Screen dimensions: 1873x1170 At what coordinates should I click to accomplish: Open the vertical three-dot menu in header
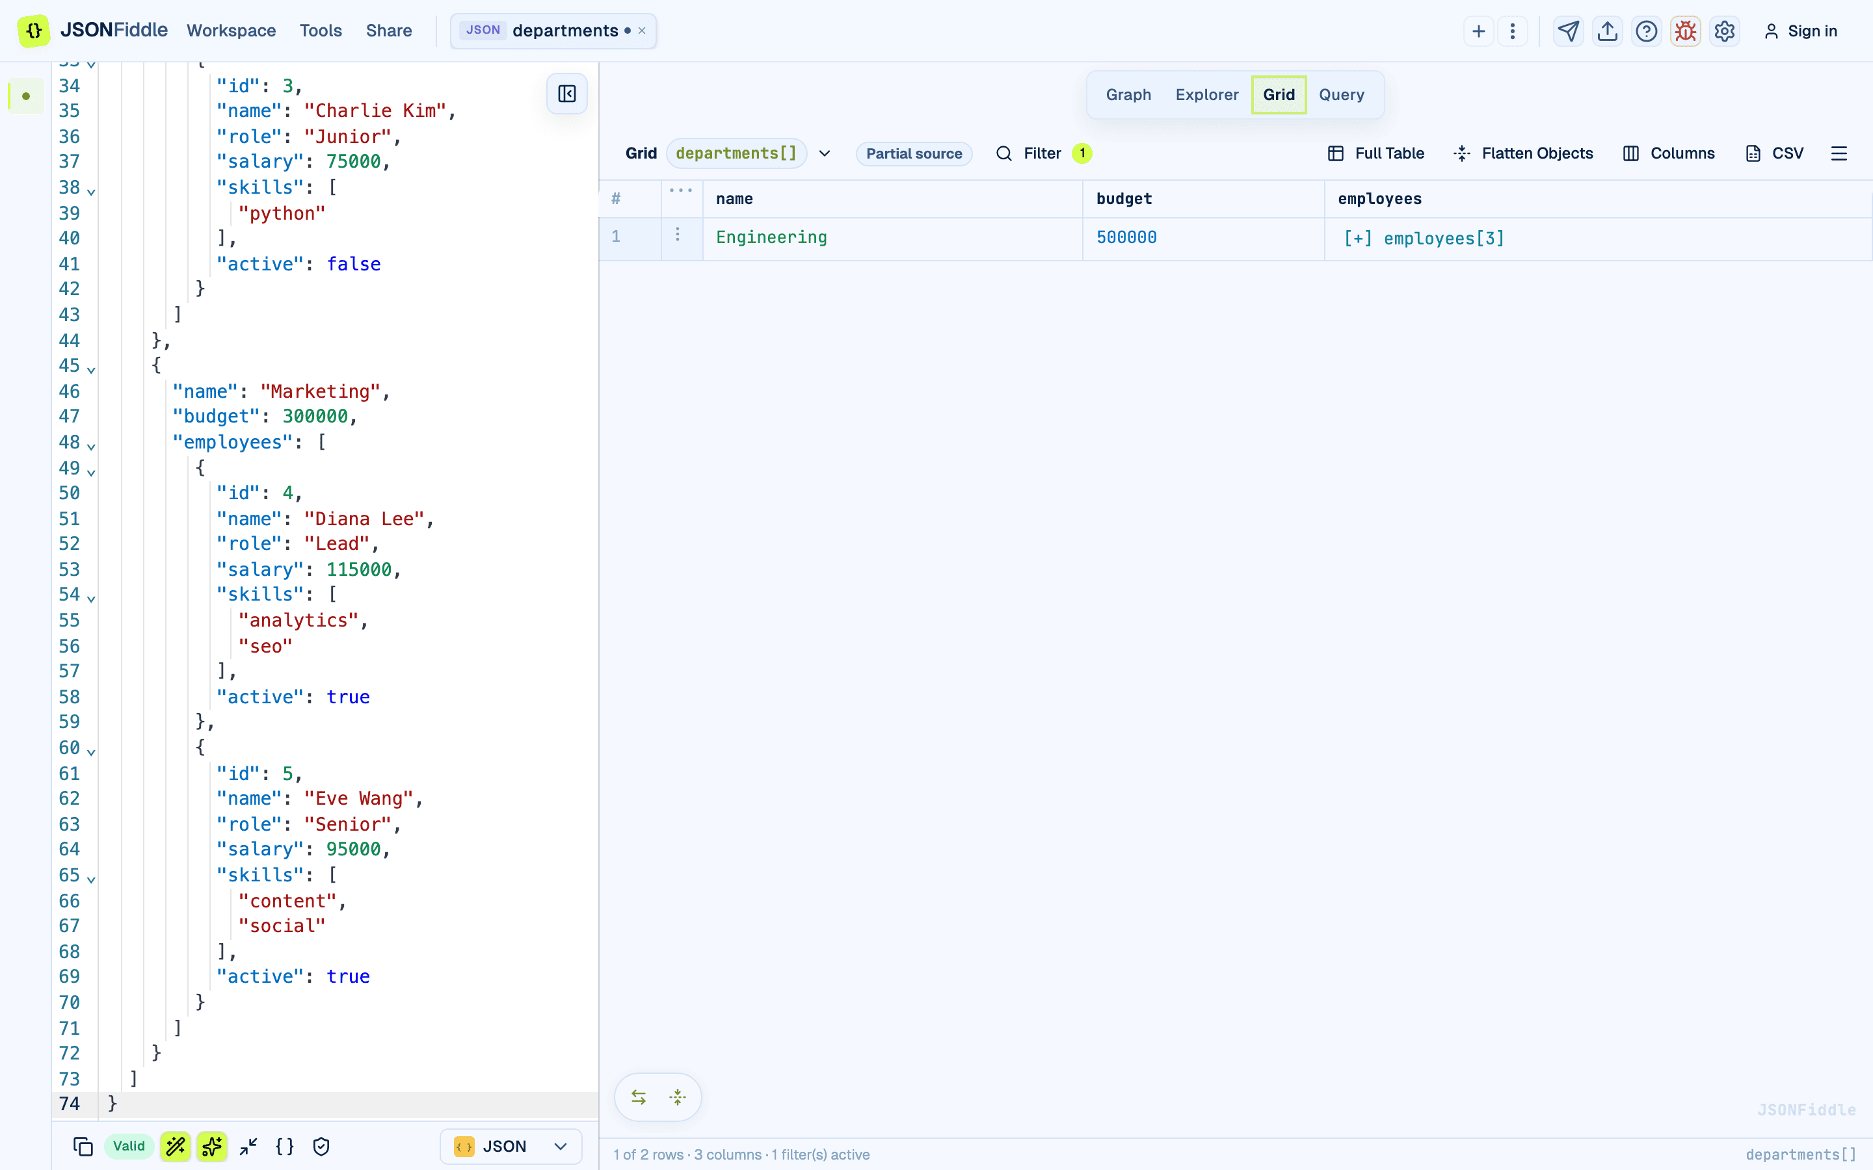click(1512, 31)
